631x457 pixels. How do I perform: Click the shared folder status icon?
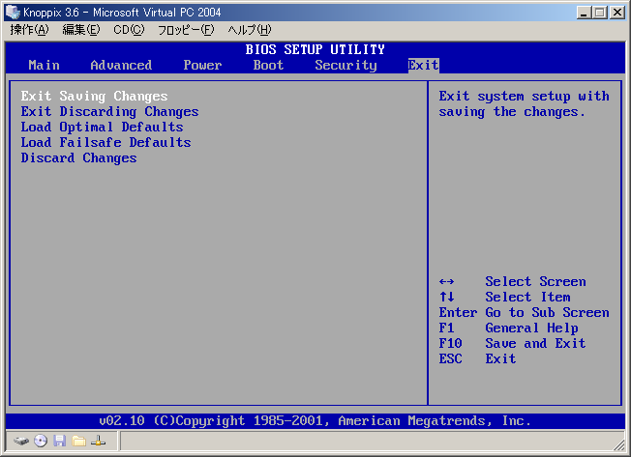78,441
